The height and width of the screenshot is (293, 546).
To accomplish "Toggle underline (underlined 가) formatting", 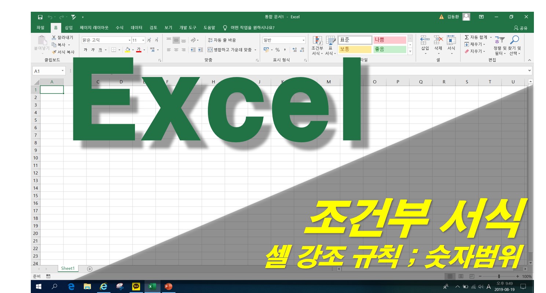I will point(100,50).
